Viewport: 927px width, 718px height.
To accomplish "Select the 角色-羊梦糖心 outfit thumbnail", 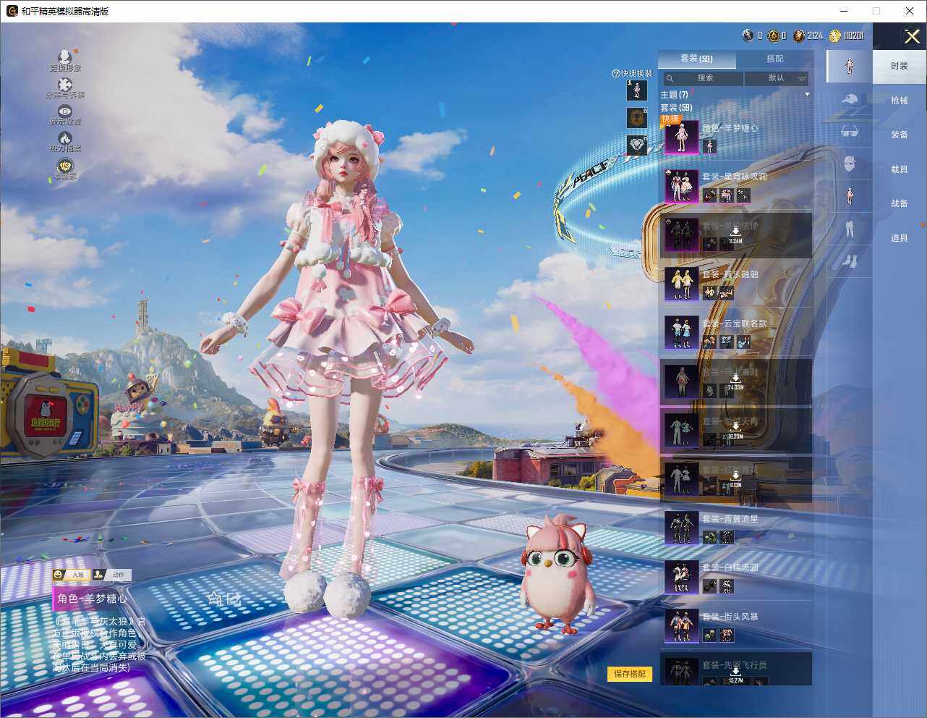I will click(681, 138).
